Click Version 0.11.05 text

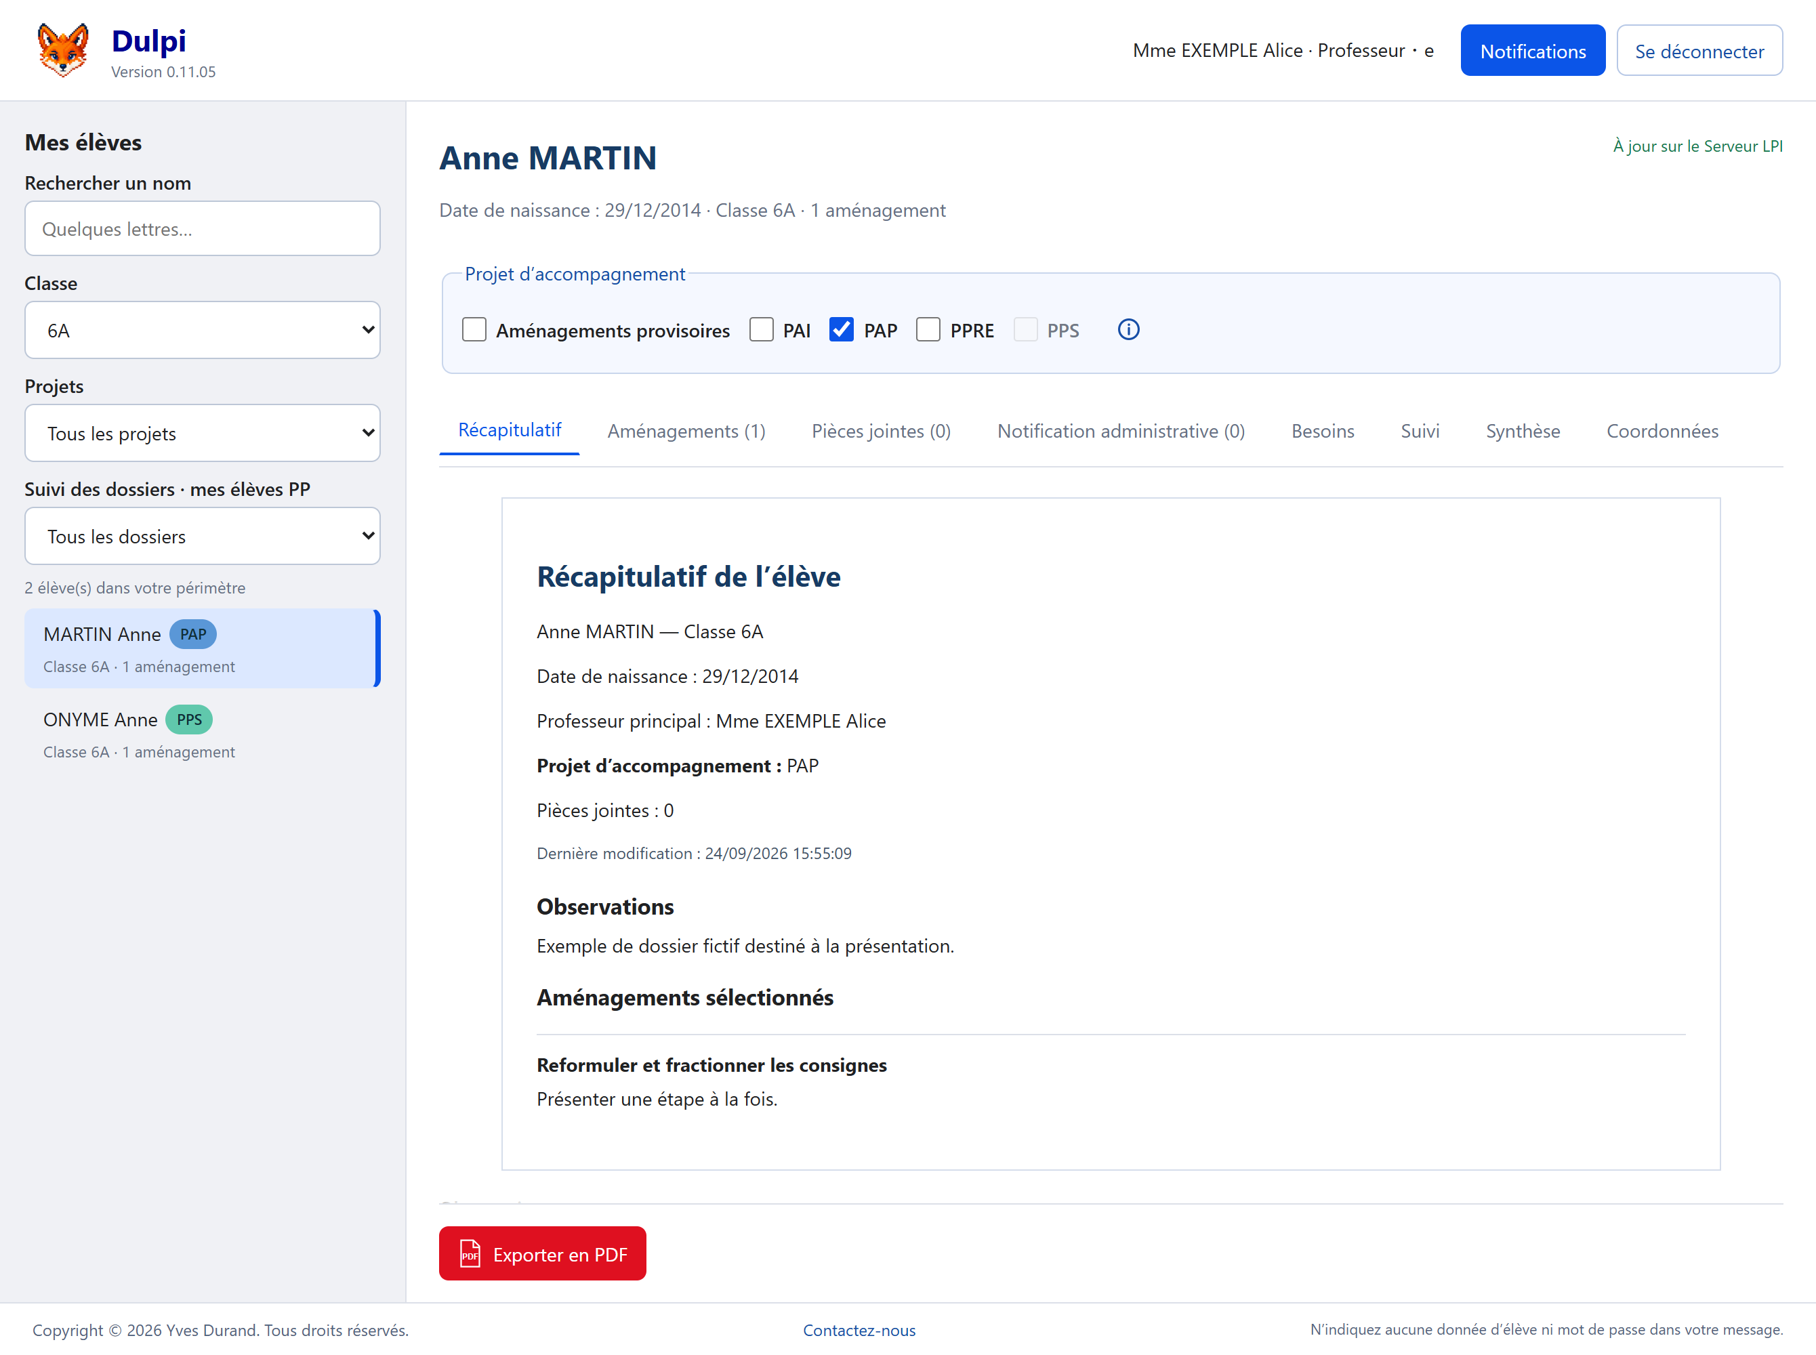click(x=163, y=72)
